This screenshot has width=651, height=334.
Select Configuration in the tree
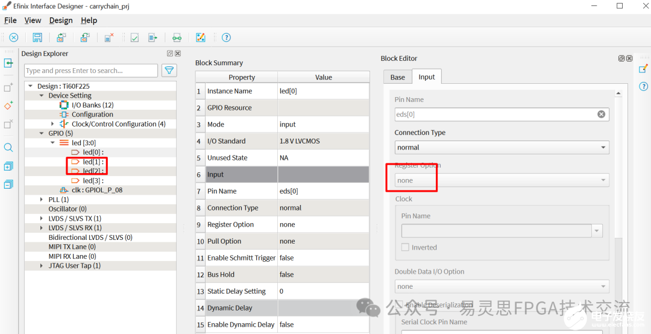pyautogui.click(x=92, y=114)
